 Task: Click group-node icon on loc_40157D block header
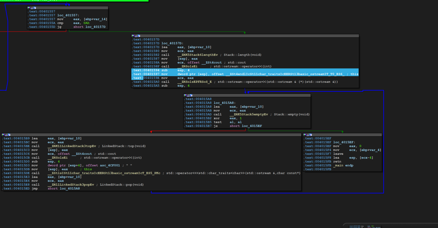click(139, 36)
